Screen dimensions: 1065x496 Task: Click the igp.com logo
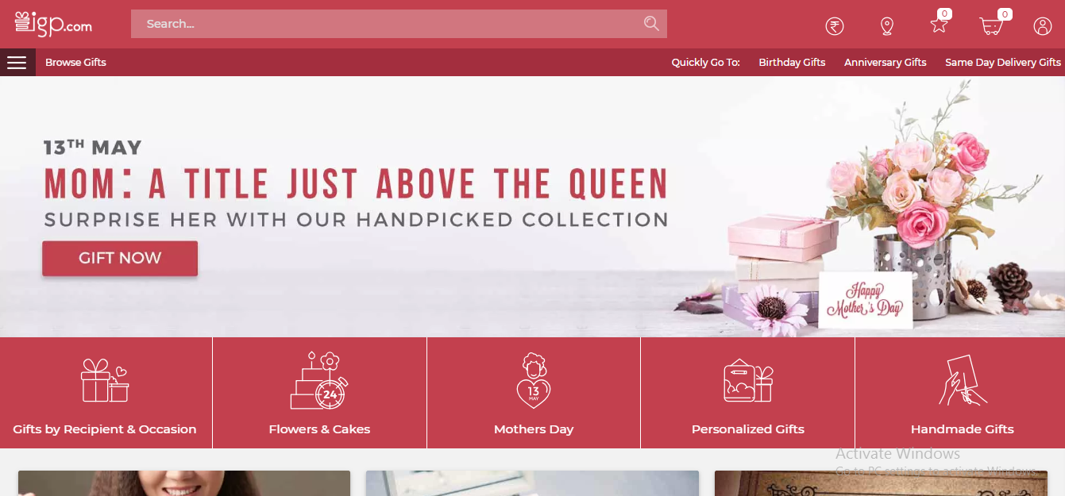click(53, 24)
